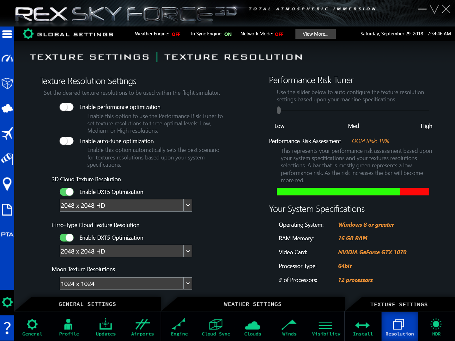This screenshot has width=455, height=341.
Task: Select the 3D cube sidebar icon
Action: (x=7, y=83)
